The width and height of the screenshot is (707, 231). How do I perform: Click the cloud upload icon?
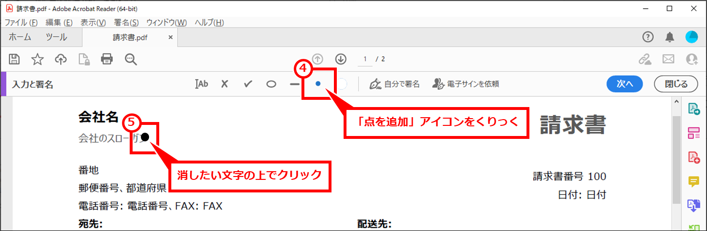point(60,59)
